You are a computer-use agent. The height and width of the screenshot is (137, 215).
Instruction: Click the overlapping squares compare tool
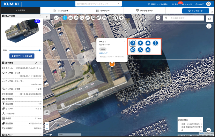tap(104, 18)
